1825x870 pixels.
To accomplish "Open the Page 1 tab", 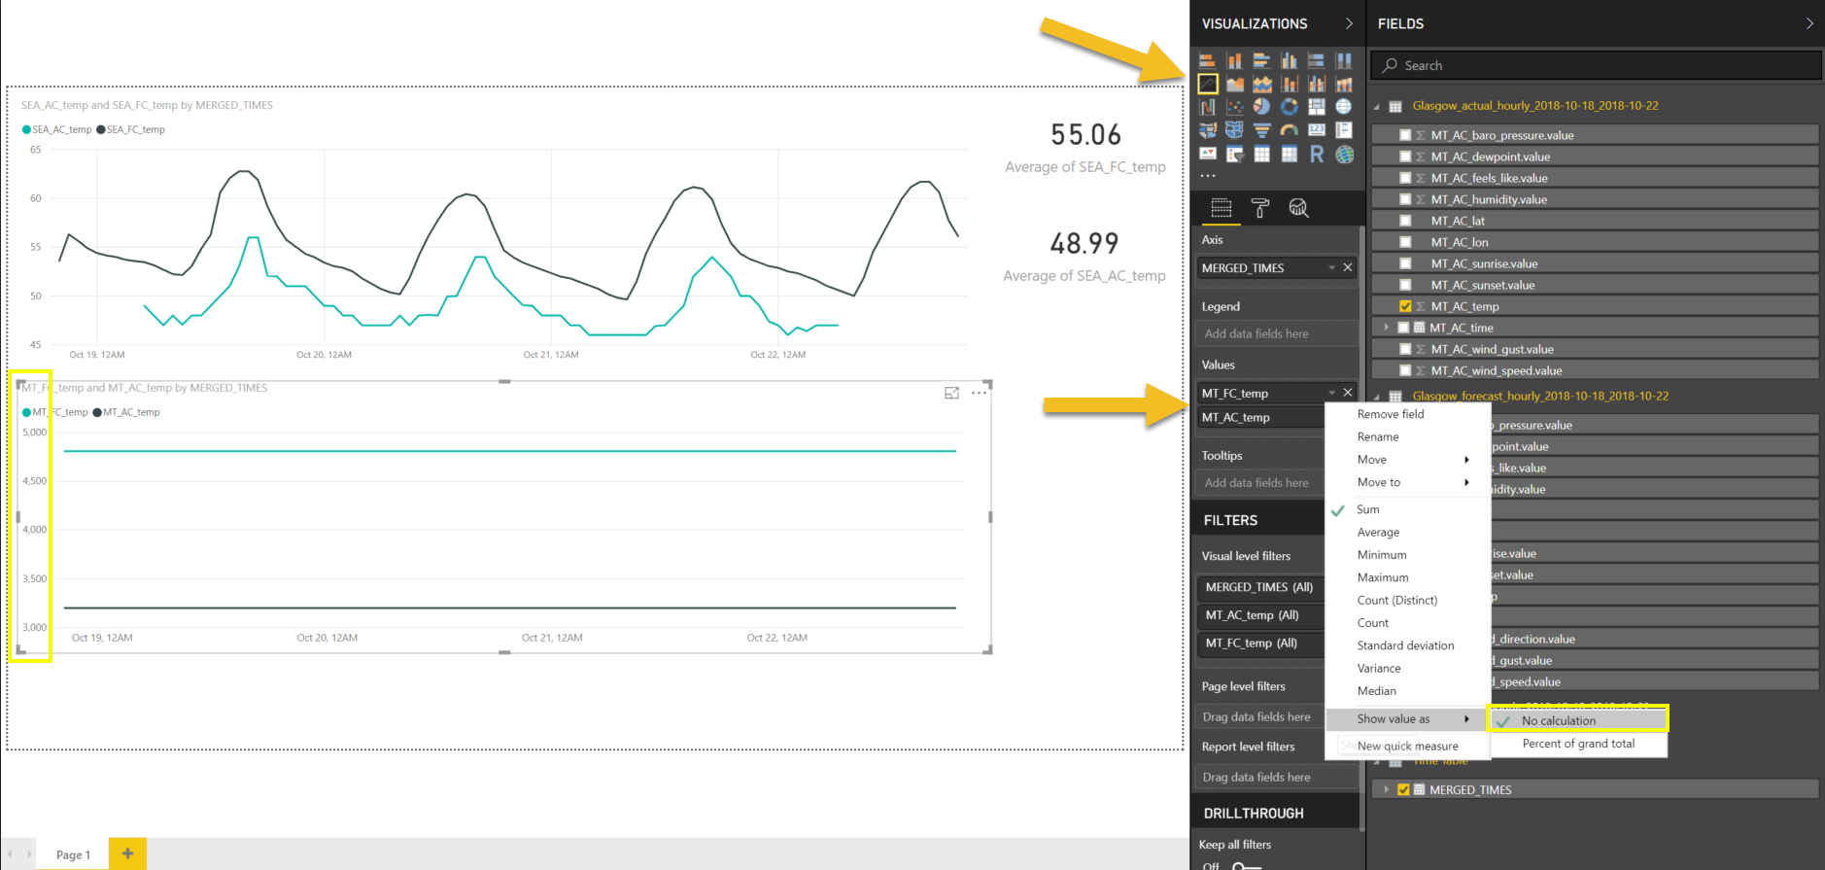I will coord(73,854).
